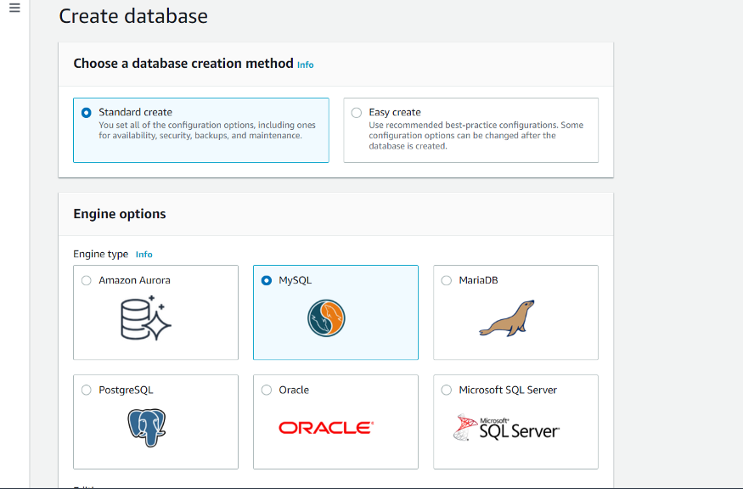
Task: Select the Oracle radio button
Action: click(266, 390)
